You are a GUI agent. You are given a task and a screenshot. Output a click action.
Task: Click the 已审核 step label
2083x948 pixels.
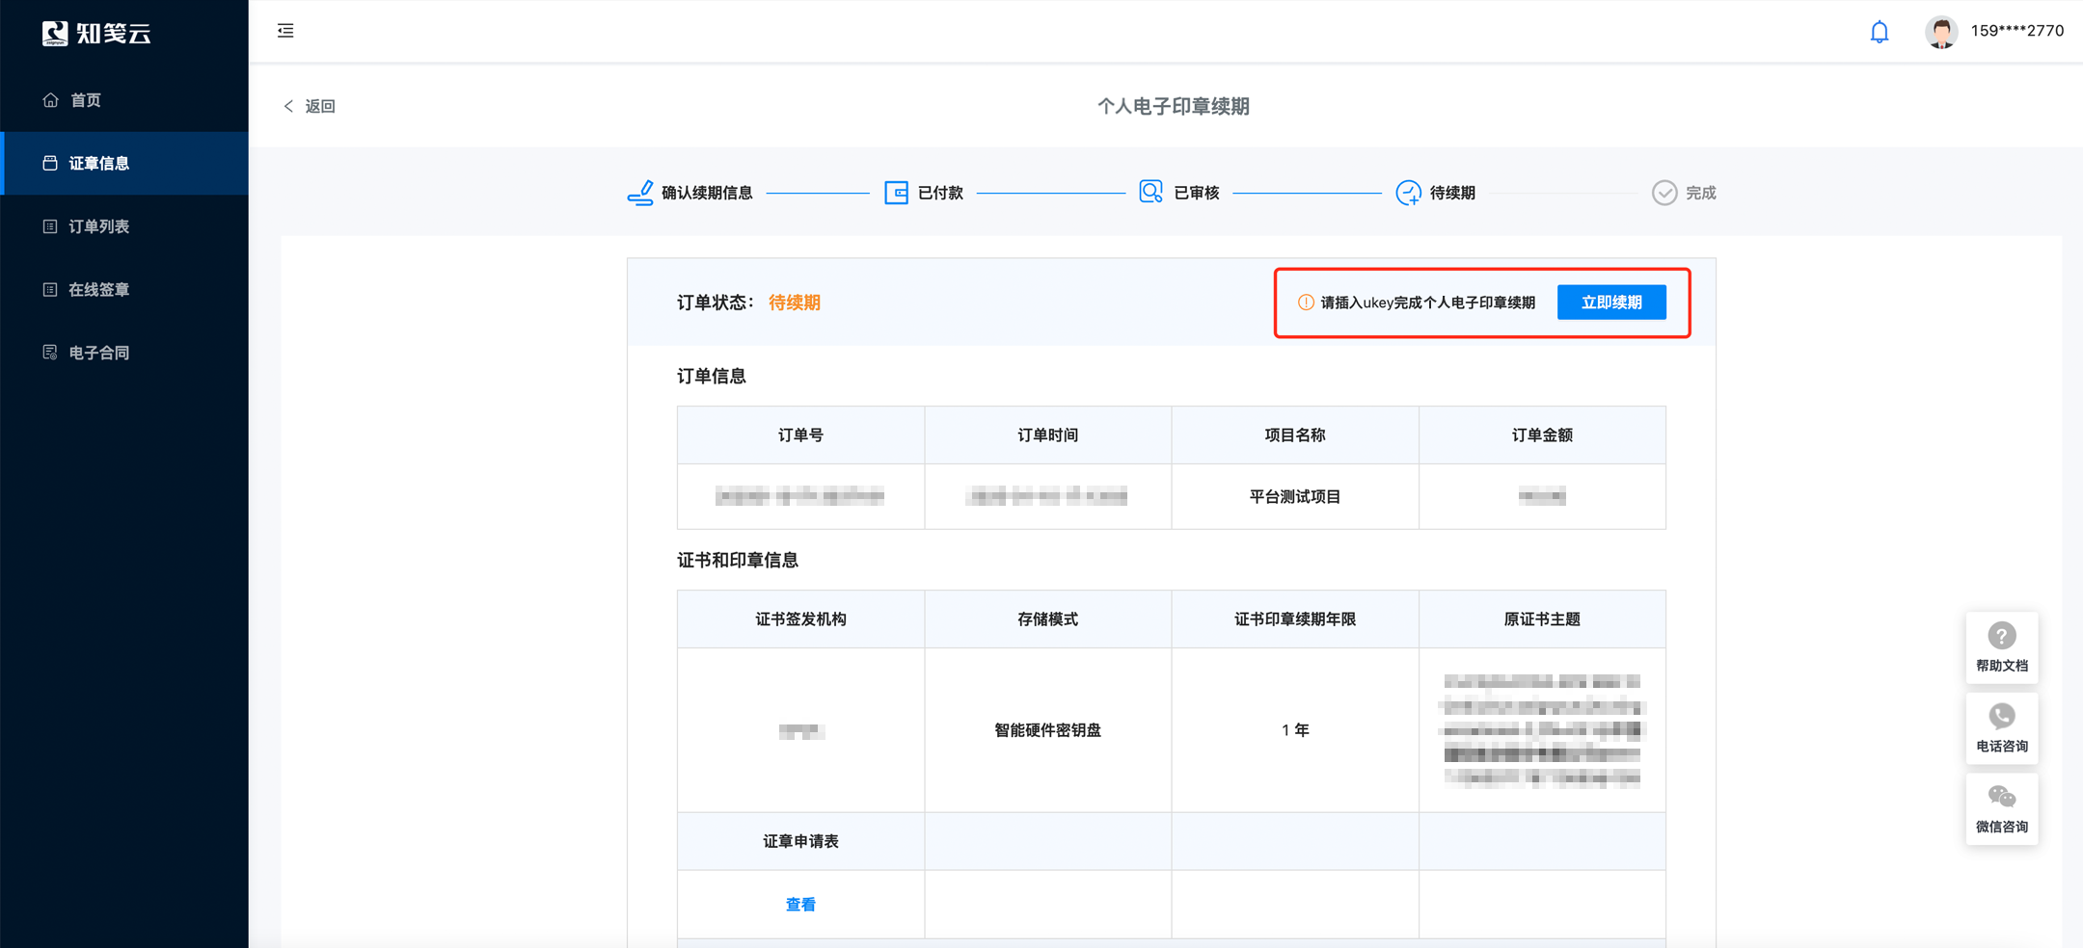pos(1197,193)
